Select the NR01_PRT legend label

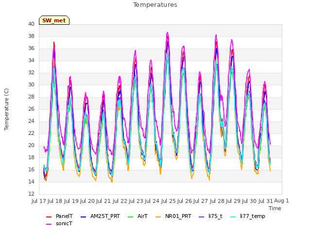pyautogui.click(x=178, y=216)
